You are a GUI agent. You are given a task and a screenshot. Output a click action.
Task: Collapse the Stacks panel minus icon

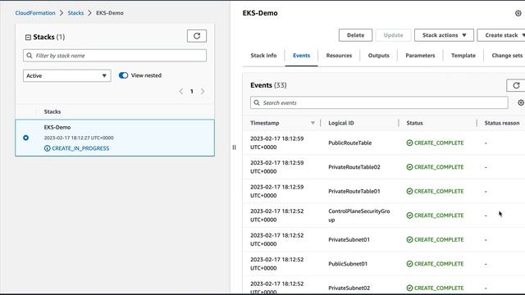pyautogui.click(x=28, y=37)
